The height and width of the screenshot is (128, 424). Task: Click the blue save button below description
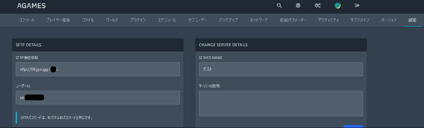(x=353, y=126)
